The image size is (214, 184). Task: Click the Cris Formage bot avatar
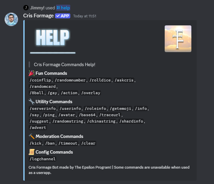coord(11,19)
